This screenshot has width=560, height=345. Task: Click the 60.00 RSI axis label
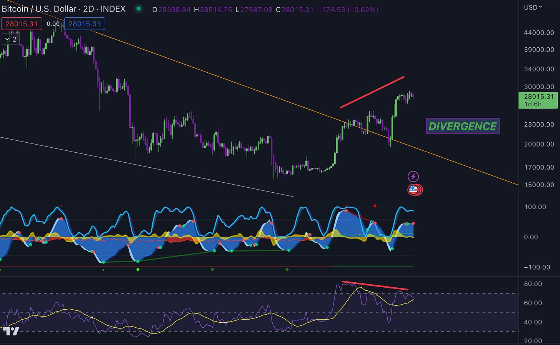pyautogui.click(x=533, y=303)
